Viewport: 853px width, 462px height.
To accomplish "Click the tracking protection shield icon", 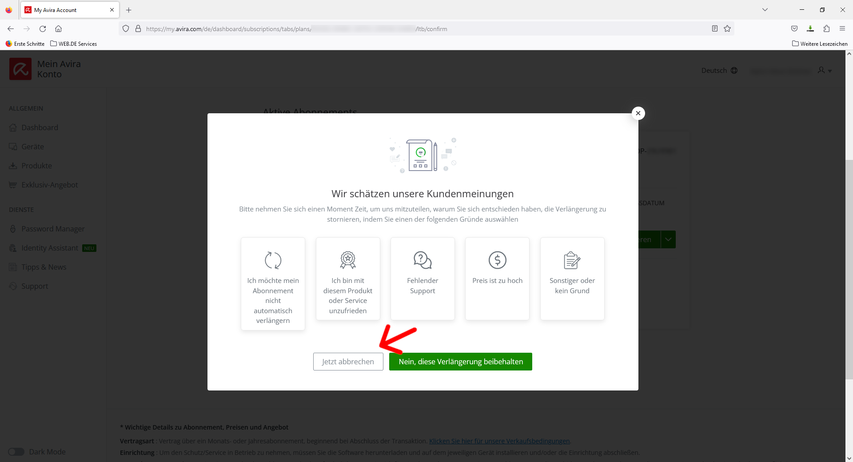I will click(126, 29).
